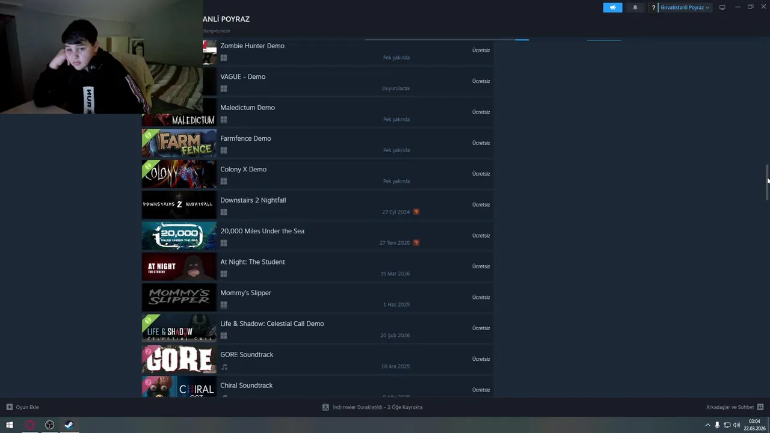Click the Maledictum banner thumbnail
Image resolution: width=770 pixels, height=433 pixels.
pyautogui.click(x=179, y=120)
